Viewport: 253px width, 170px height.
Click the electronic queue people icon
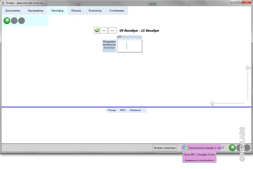coord(185,148)
